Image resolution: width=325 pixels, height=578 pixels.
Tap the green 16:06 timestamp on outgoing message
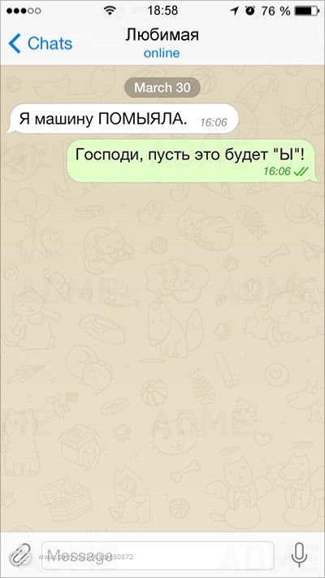(x=277, y=171)
